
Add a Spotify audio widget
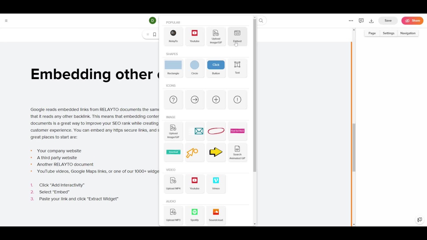point(195,215)
